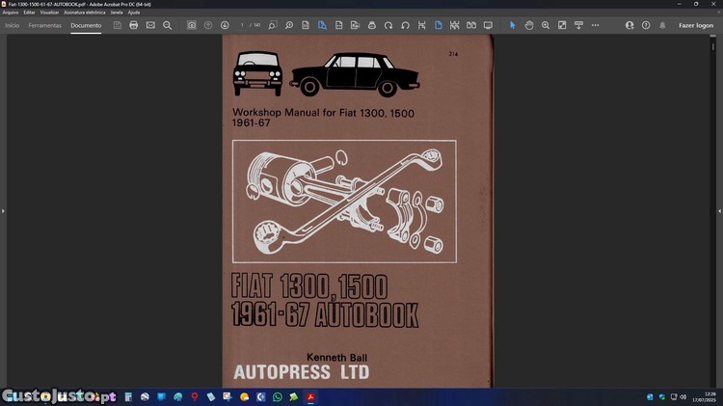723x406 pixels.
Task: Choose the arrow Selection tool
Action: point(512,25)
